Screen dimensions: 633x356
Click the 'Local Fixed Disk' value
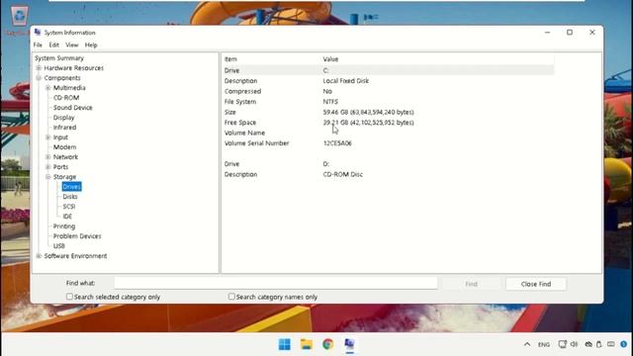[345, 81]
